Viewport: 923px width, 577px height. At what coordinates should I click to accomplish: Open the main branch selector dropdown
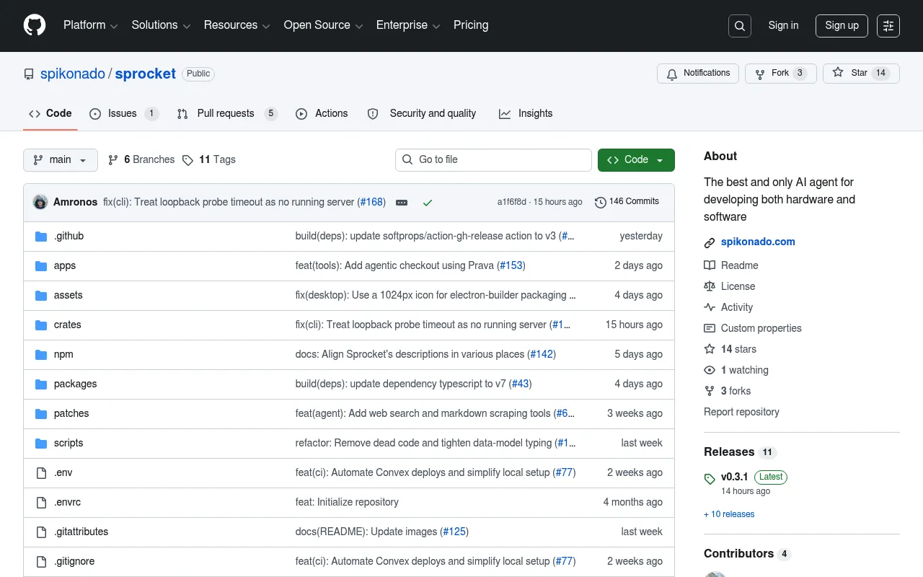pos(61,160)
